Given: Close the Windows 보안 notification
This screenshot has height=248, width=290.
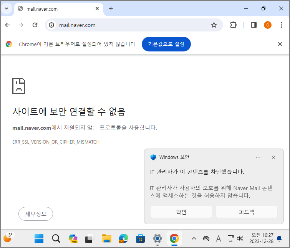Looking at the screenshot, I should pyautogui.click(x=273, y=157).
